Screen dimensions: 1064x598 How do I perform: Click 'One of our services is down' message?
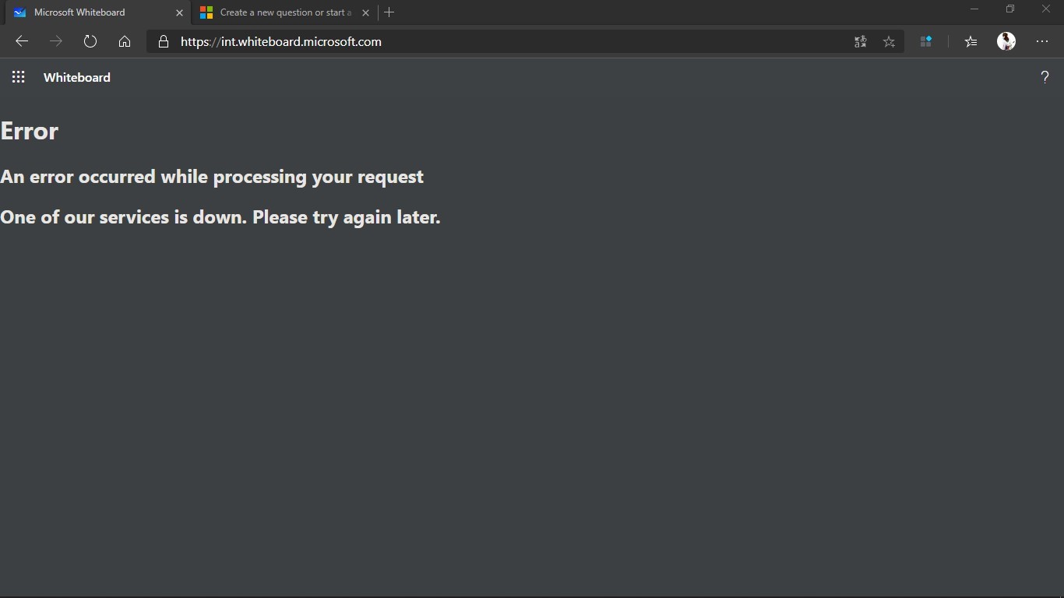(220, 217)
